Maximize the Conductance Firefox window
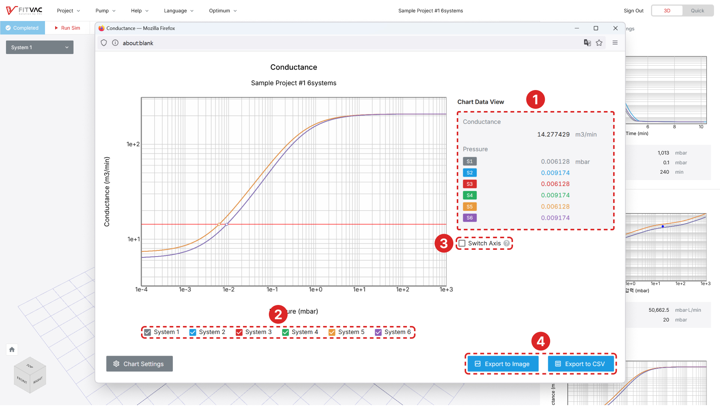The image size is (720, 407). (596, 28)
